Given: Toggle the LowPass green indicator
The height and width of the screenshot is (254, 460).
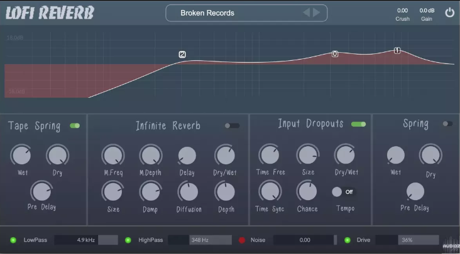Looking at the screenshot, I should (13, 240).
